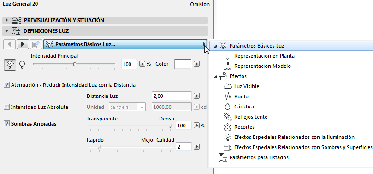Enable the Intensidad Luz Absoluta checkbox

click(6, 107)
